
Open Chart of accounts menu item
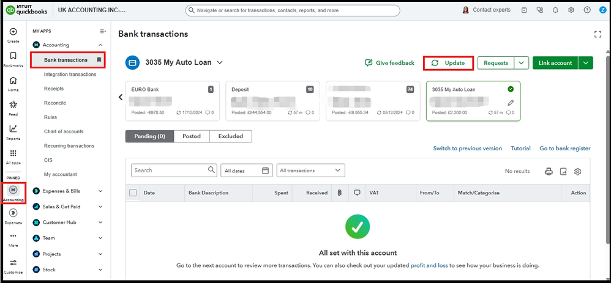coord(64,131)
